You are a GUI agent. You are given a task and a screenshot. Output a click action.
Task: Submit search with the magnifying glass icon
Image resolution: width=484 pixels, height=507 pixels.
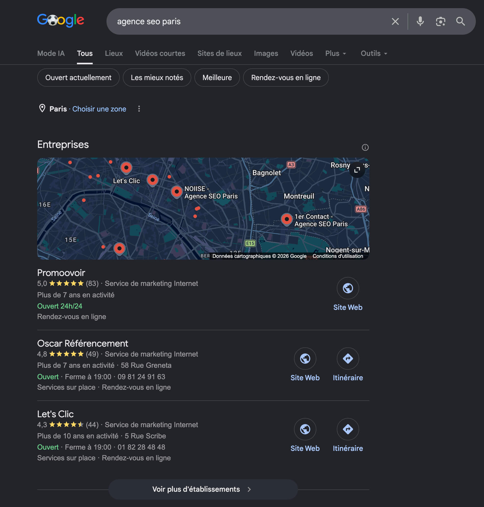461,21
